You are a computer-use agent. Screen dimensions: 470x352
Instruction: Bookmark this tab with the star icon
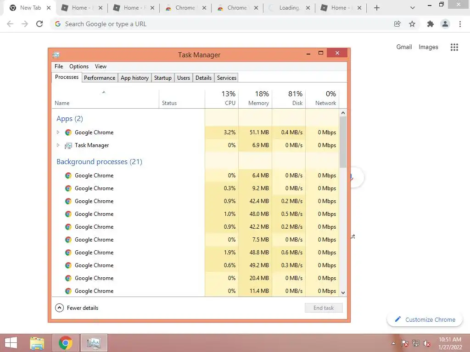point(412,24)
